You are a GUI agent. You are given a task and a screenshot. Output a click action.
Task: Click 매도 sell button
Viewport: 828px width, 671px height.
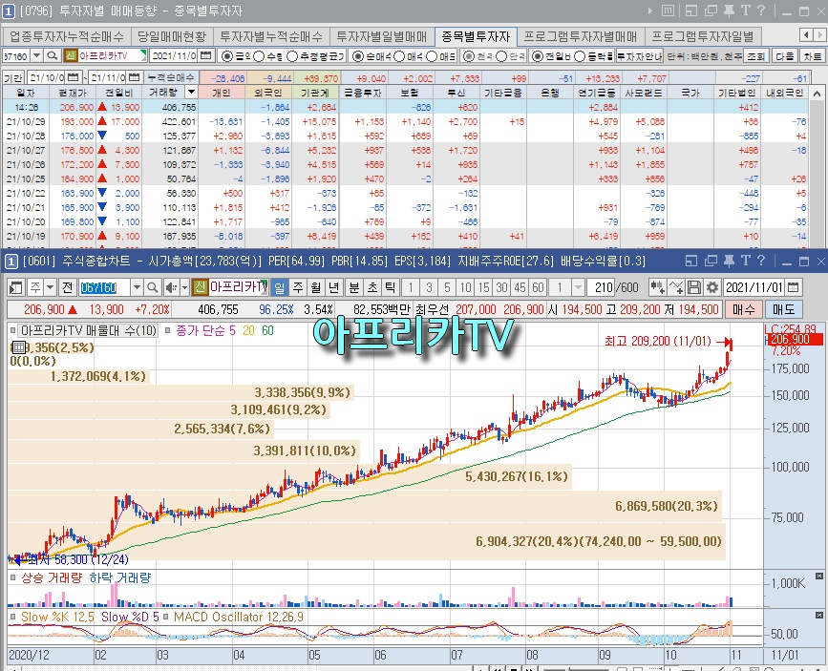click(x=784, y=309)
